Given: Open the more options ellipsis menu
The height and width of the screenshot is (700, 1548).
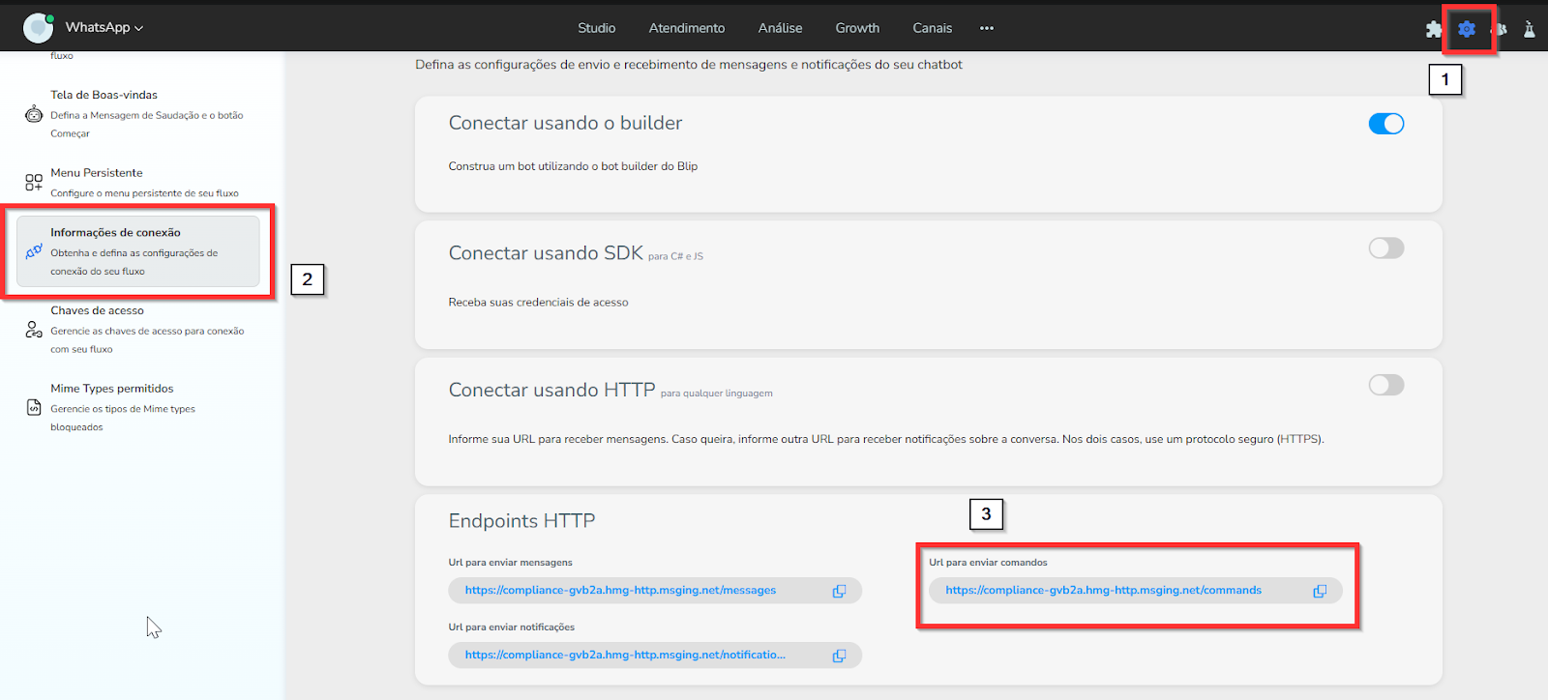Looking at the screenshot, I should coord(986,28).
